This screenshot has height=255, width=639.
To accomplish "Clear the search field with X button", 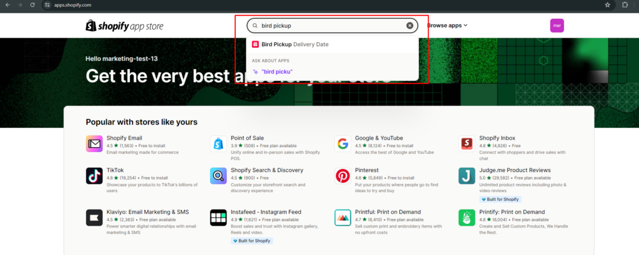I will tap(409, 26).
